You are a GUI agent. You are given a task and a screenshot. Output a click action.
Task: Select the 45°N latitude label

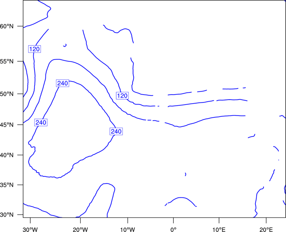[7, 125]
